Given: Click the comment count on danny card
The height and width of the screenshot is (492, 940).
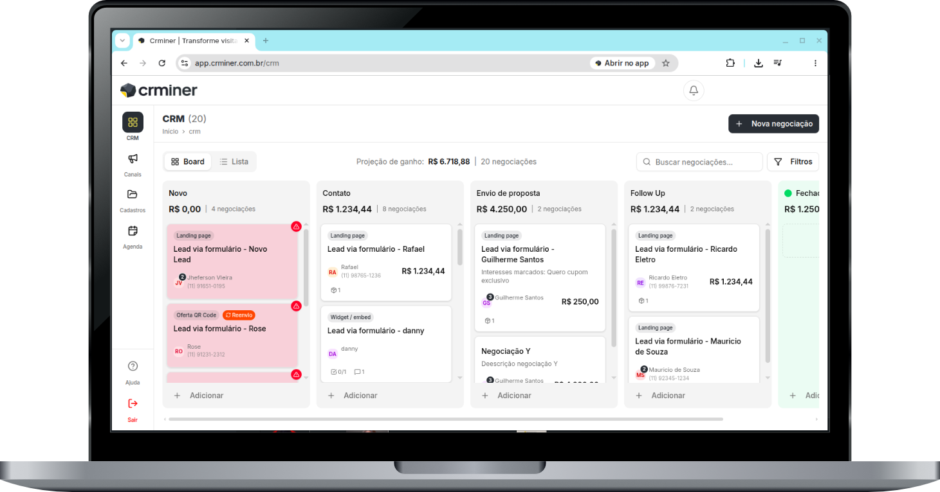Looking at the screenshot, I should coord(359,372).
